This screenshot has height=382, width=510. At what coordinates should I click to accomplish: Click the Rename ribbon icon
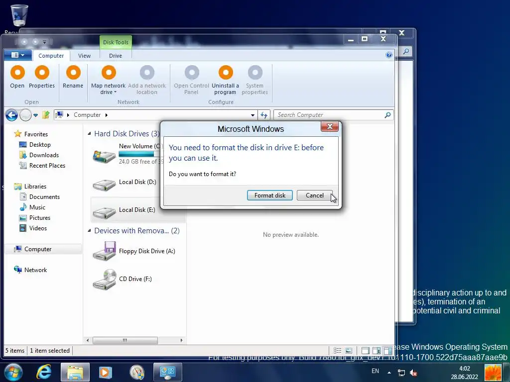pos(73,73)
